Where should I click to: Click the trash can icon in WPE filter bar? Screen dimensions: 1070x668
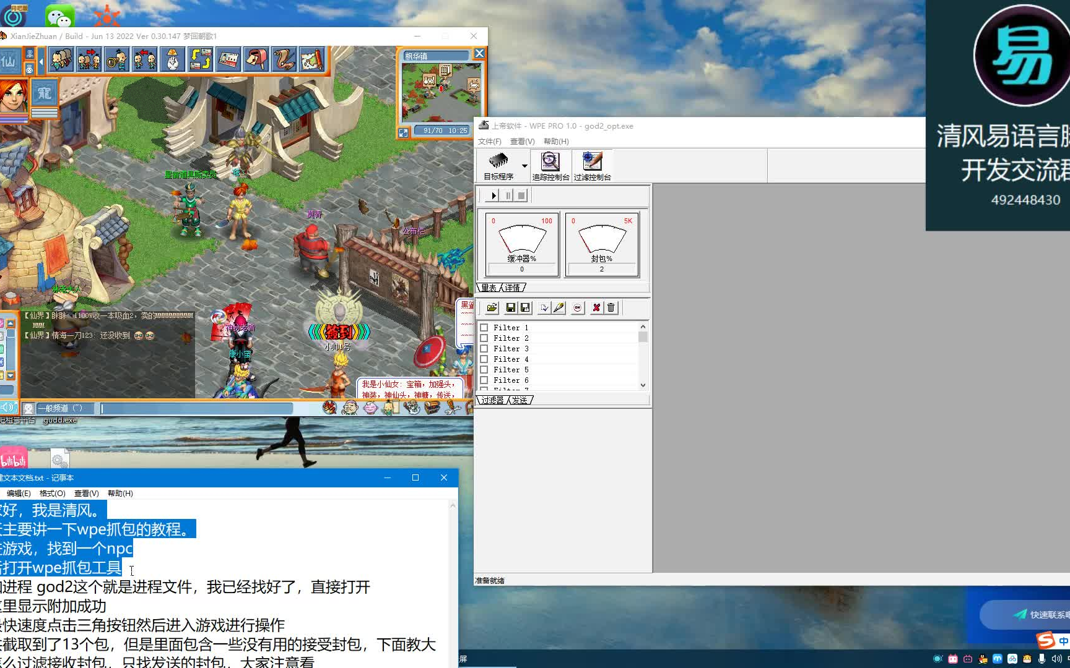611,307
